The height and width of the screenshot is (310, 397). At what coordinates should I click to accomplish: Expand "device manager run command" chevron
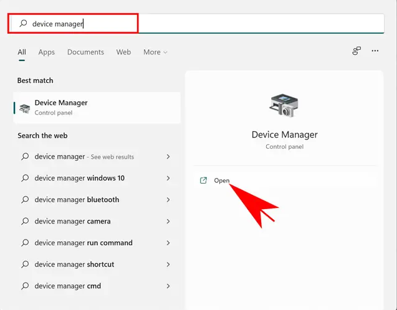point(168,243)
